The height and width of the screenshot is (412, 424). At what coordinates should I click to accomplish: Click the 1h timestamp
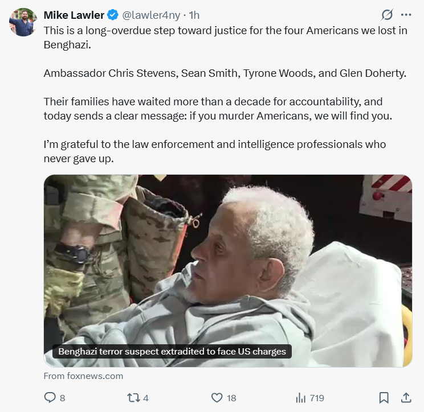click(x=194, y=14)
